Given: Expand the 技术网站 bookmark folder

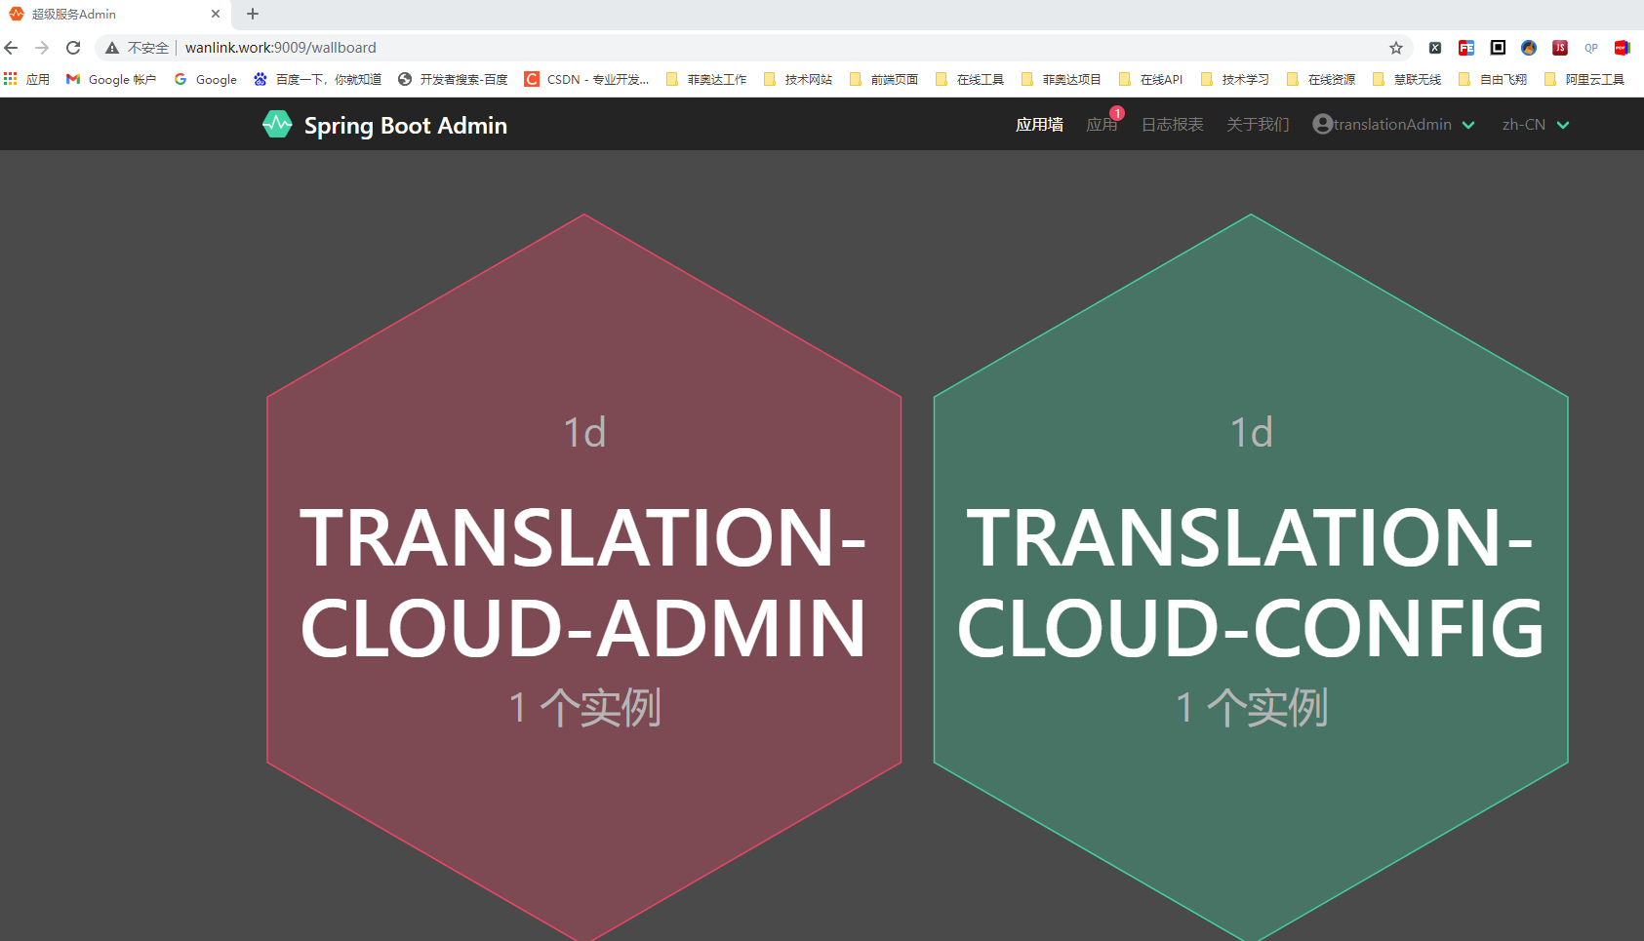Looking at the screenshot, I should (798, 79).
